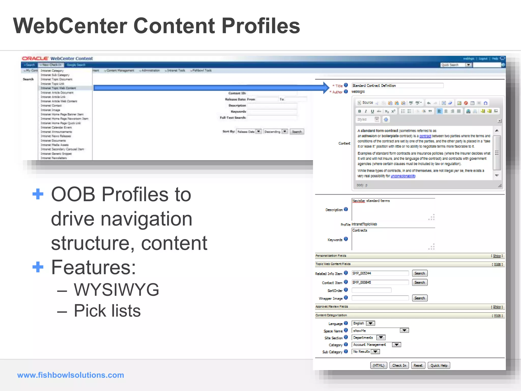
Task: Insert a table
Action: click(x=472, y=103)
